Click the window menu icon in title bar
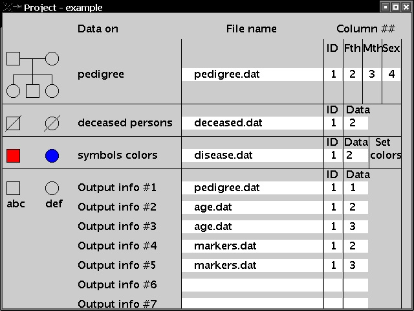This screenshot has width=414, height=311. (x=12, y=7)
